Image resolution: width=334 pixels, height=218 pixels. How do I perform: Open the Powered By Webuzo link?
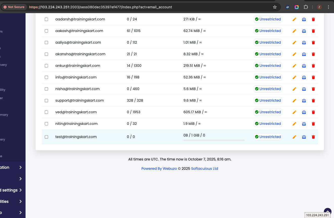click(x=159, y=169)
